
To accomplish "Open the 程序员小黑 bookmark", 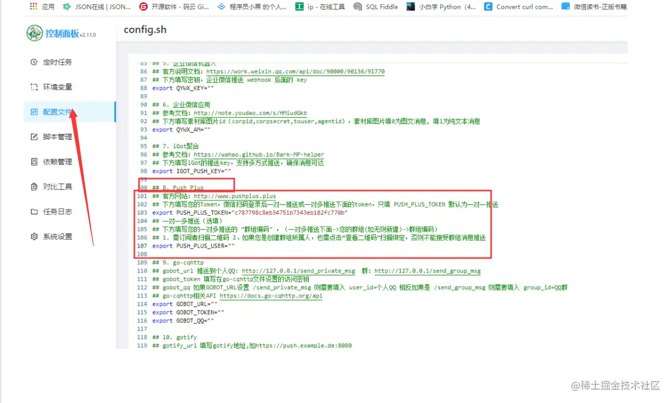I will point(252,7).
